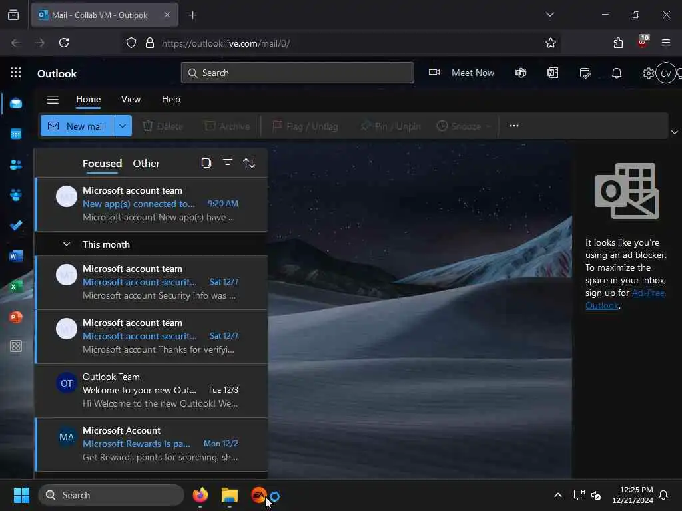Follow the Ad-Free Outlook link
The image size is (682, 511).
(625, 299)
